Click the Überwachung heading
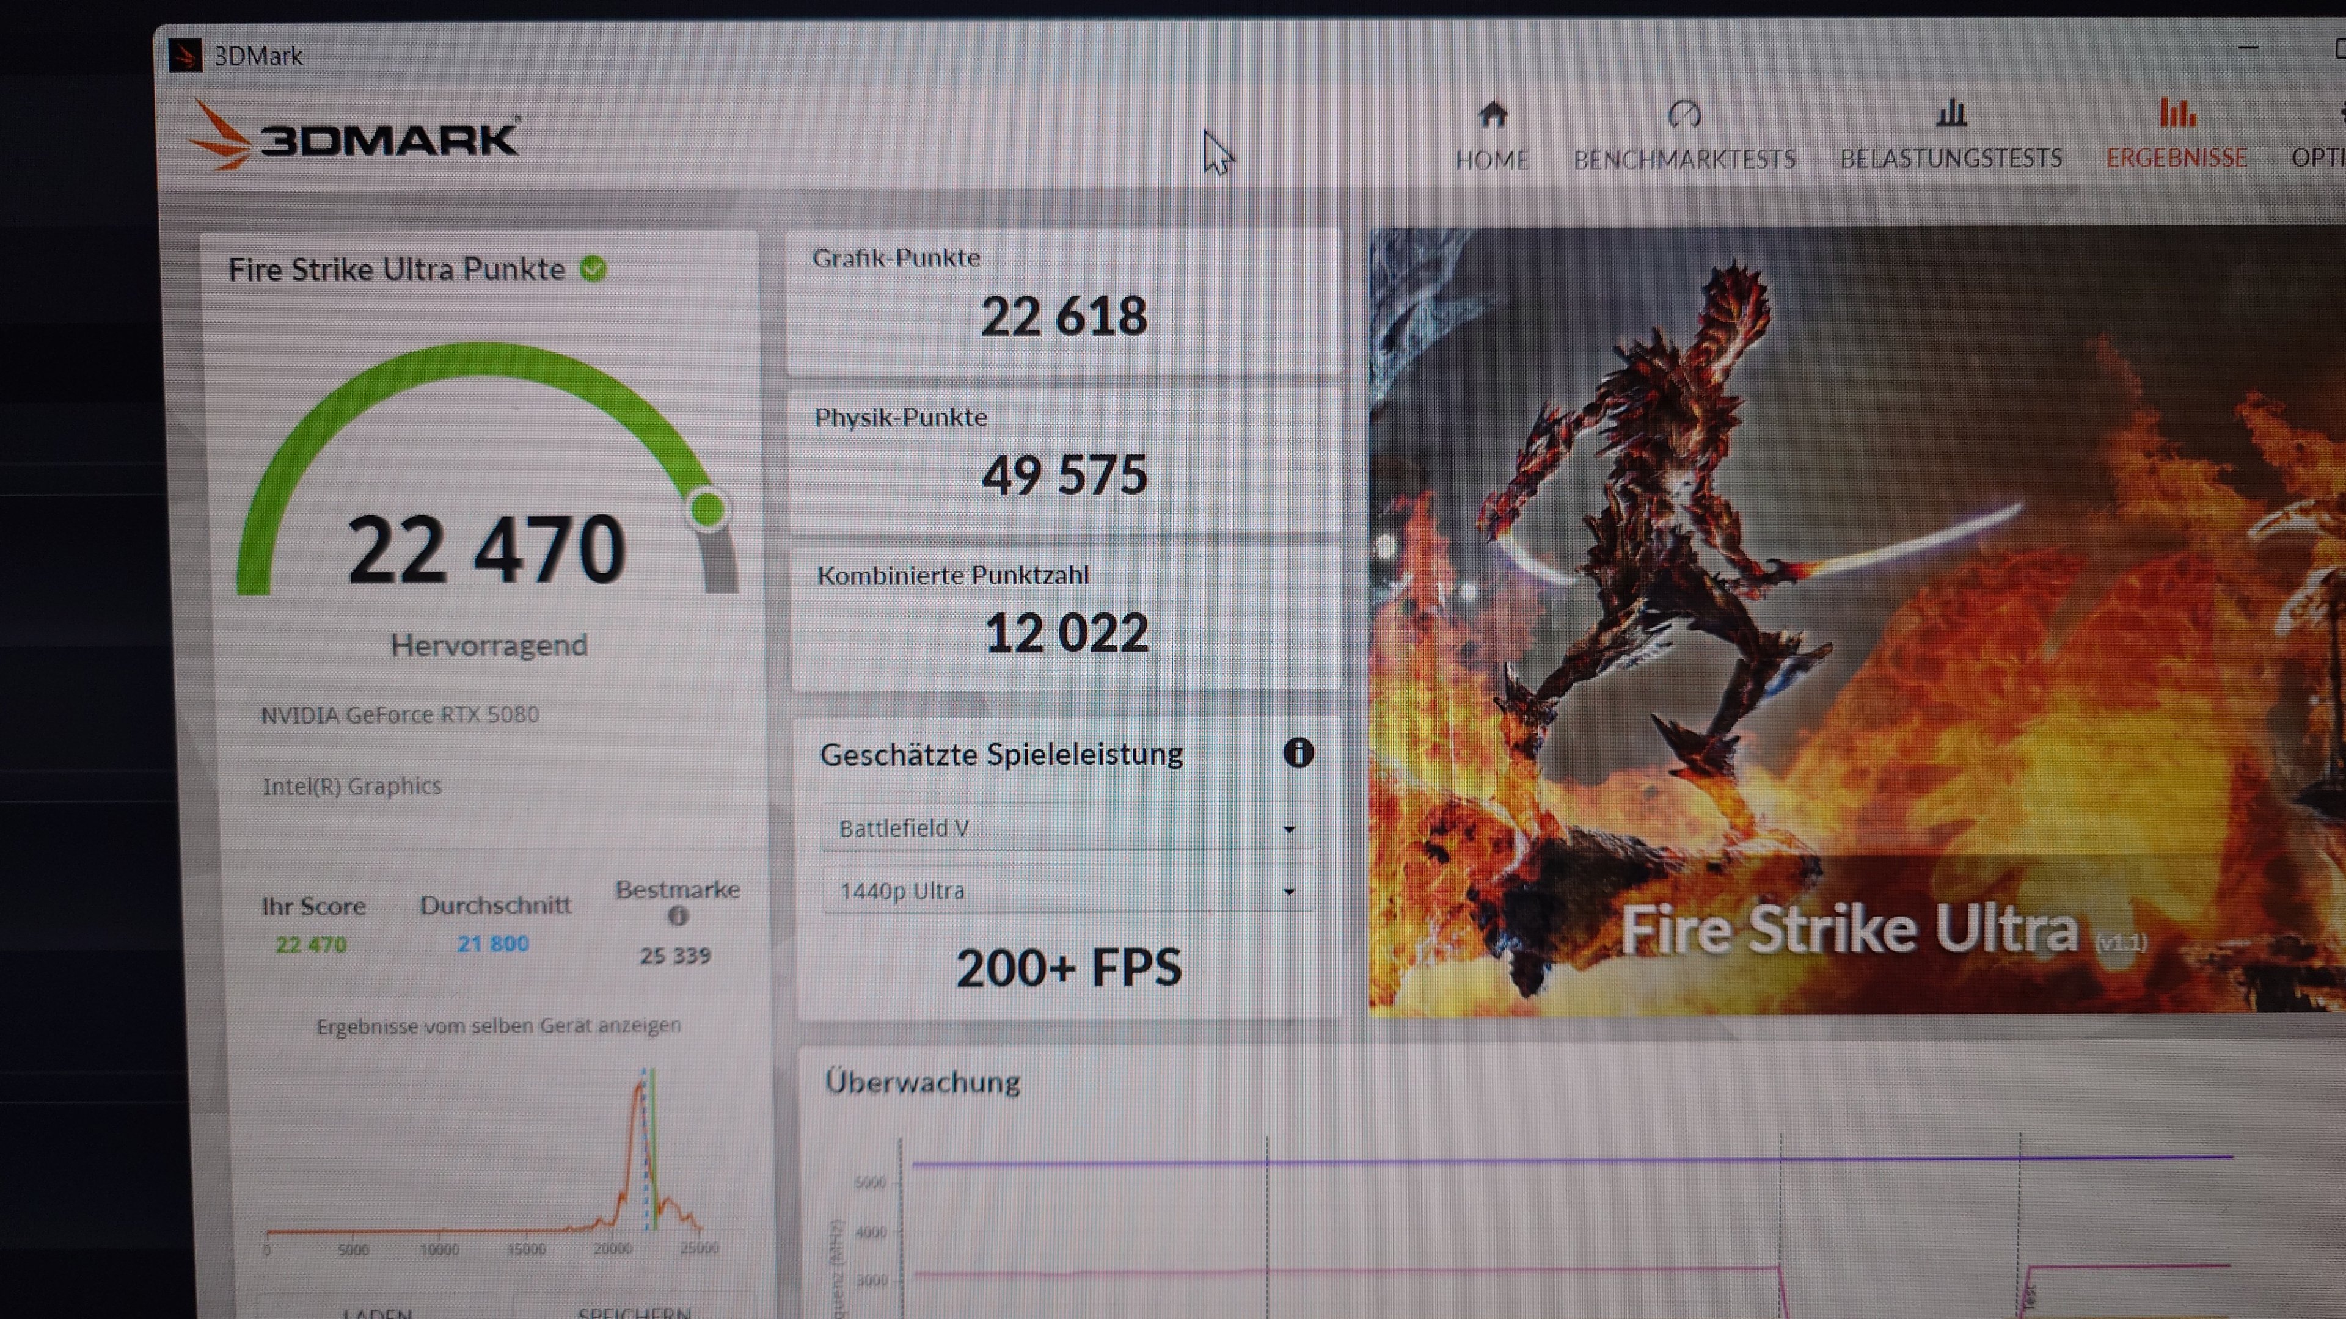 click(x=922, y=1082)
